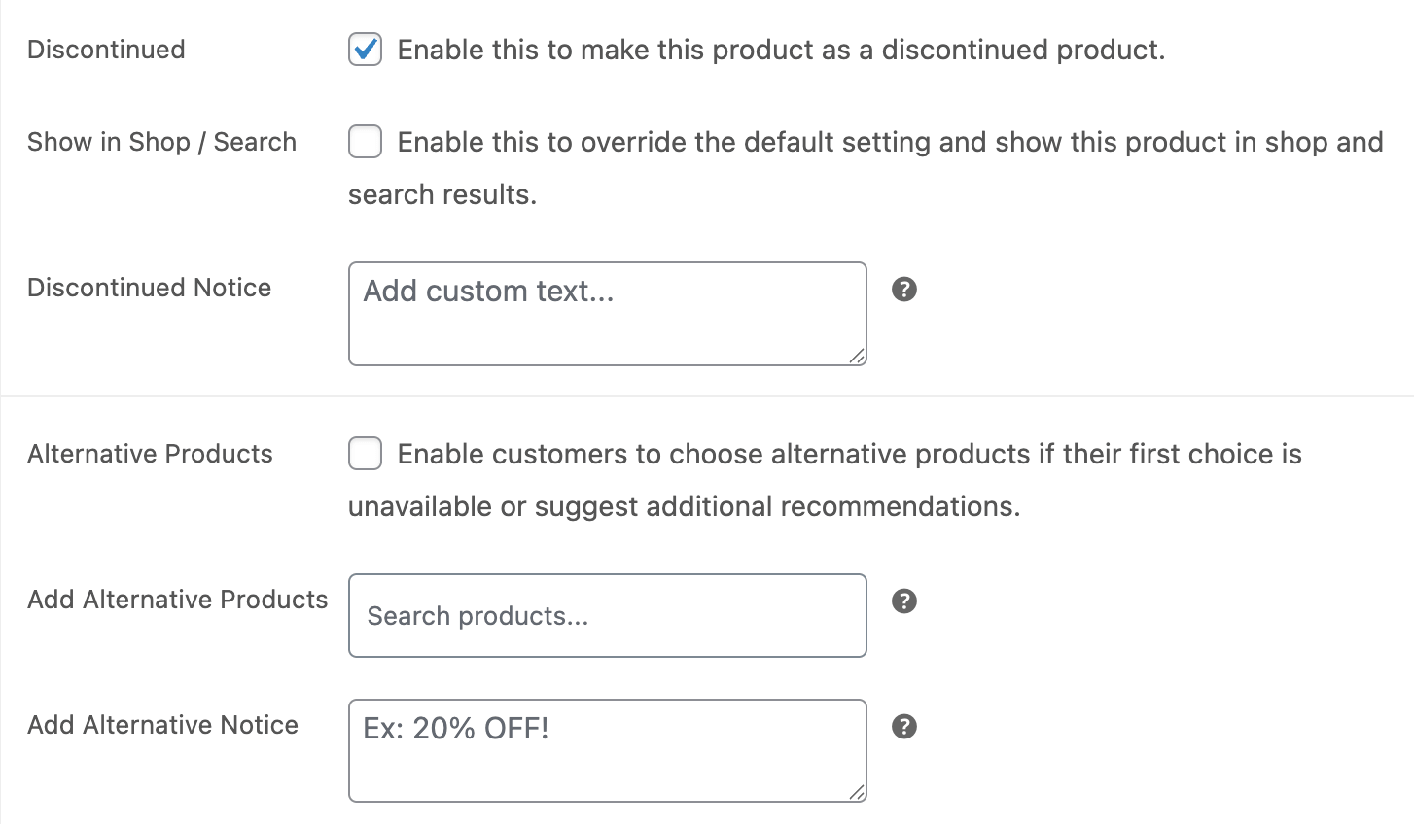Image resolution: width=1414 pixels, height=824 pixels.
Task: Click into the Search products field
Action: coord(607,616)
